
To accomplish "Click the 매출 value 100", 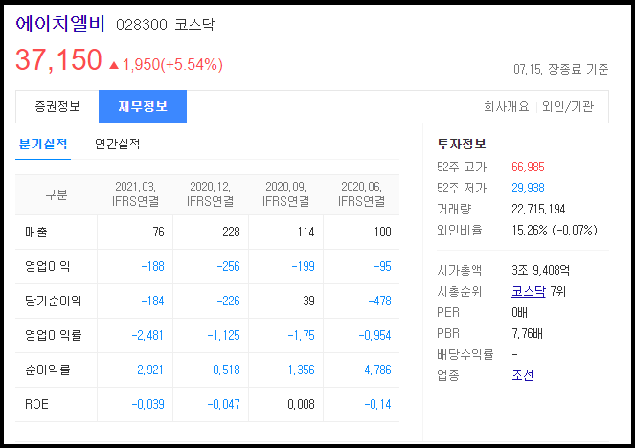I will tap(382, 233).
